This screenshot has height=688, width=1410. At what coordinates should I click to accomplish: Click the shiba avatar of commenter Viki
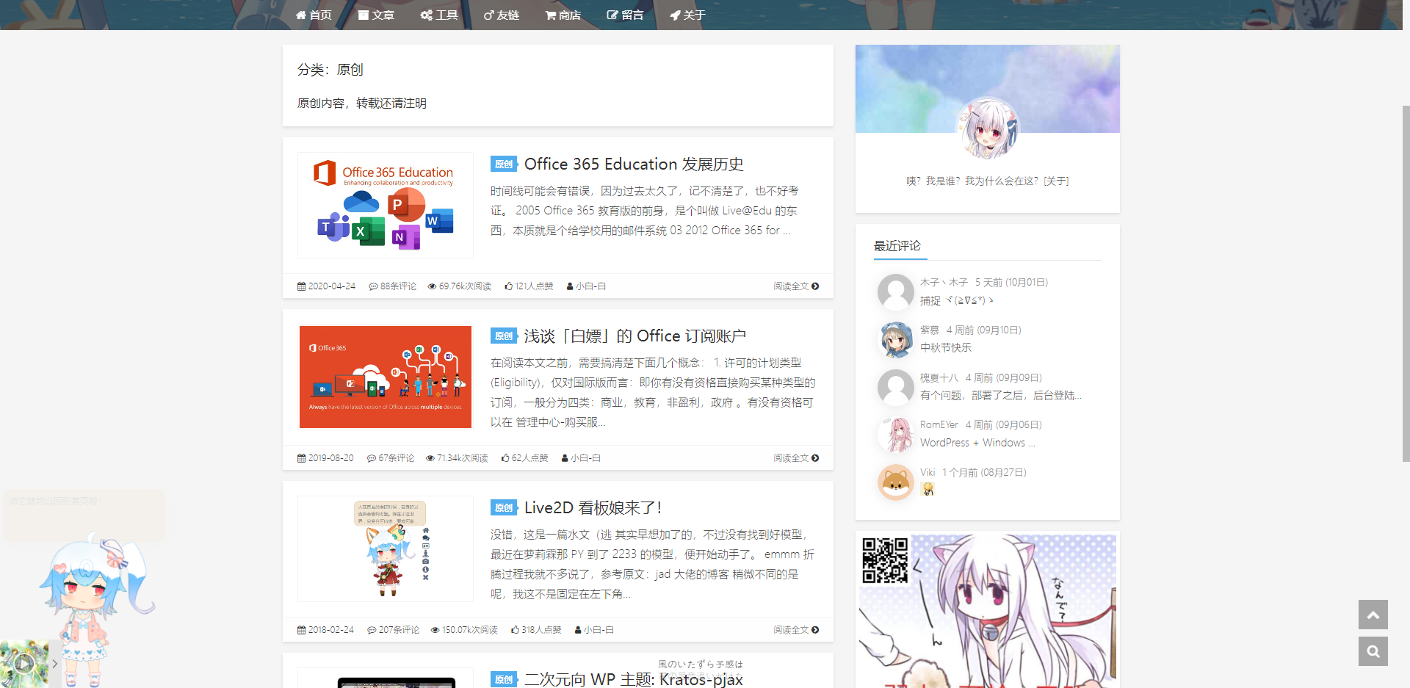[x=896, y=482]
